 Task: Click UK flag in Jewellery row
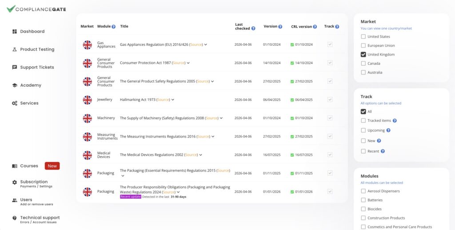(x=88, y=100)
